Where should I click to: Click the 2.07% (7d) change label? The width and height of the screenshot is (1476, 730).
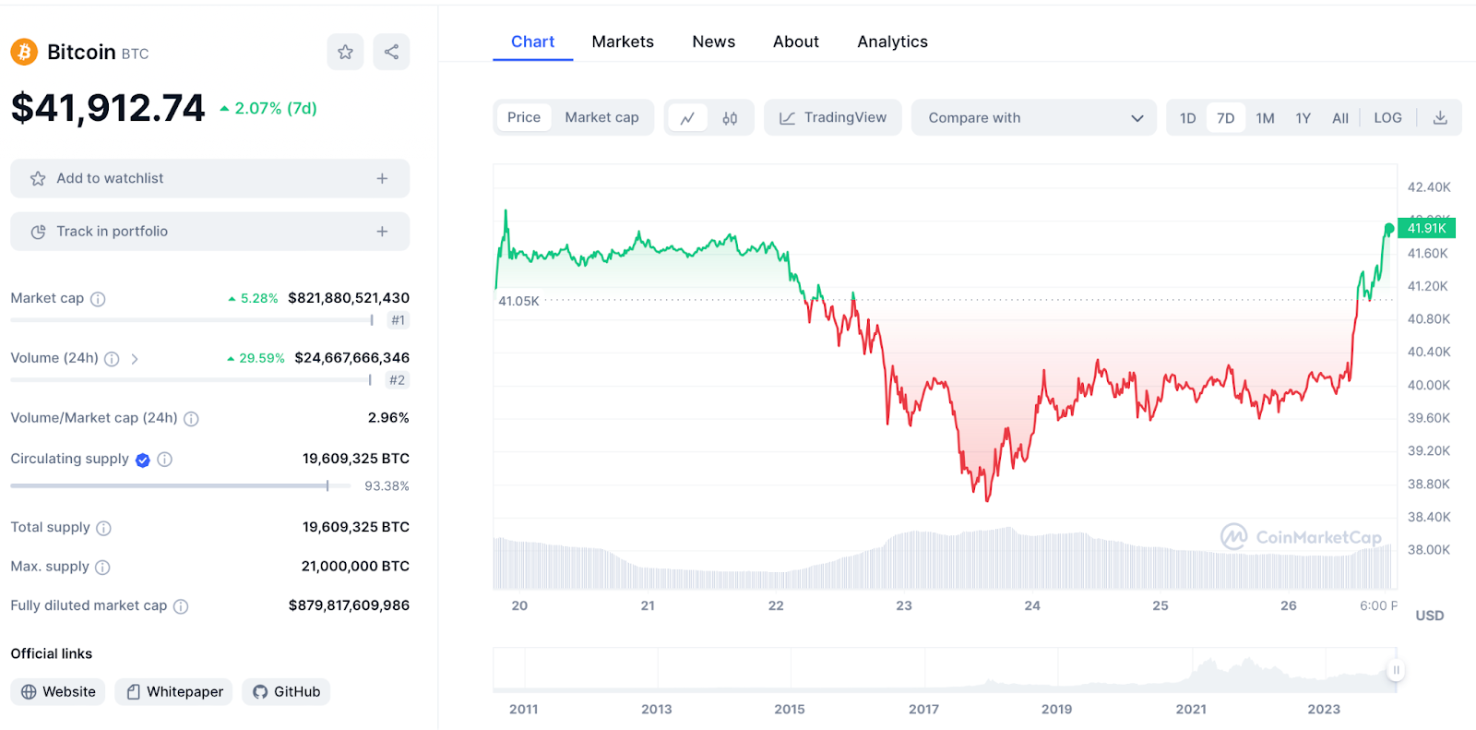tap(268, 108)
